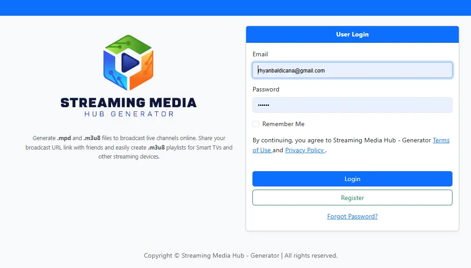Focus the Email input field
The width and height of the screenshot is (471, 268).
[x=352, y=70]
